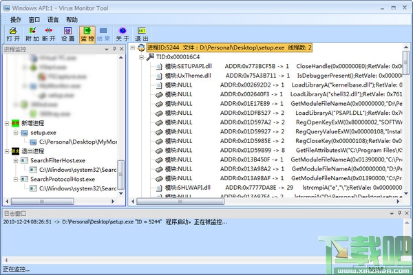413x275 pixels.
Task: Click the 正在监控... status bar text
Action: [x=17, y=269]
